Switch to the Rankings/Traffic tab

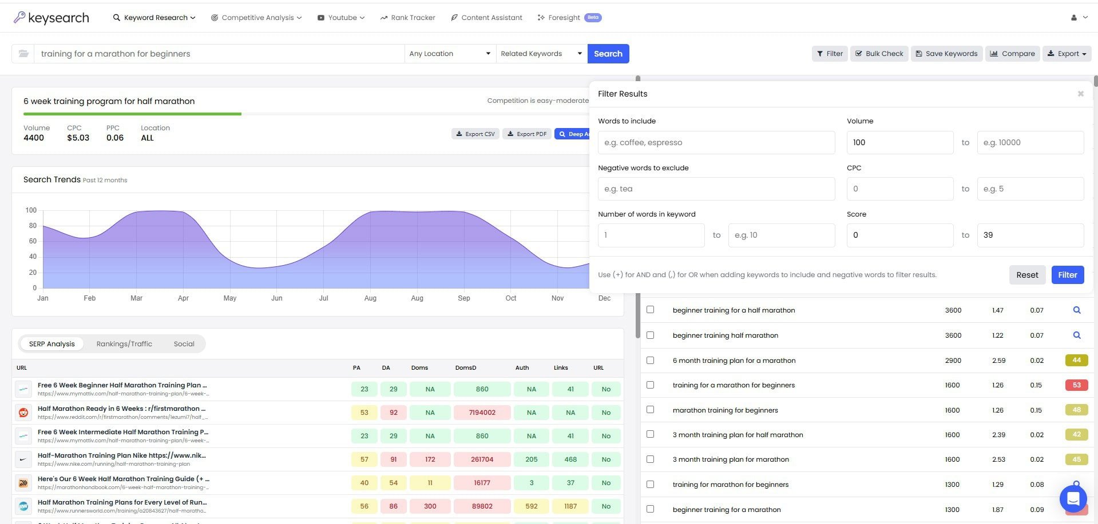click(124, 343)
